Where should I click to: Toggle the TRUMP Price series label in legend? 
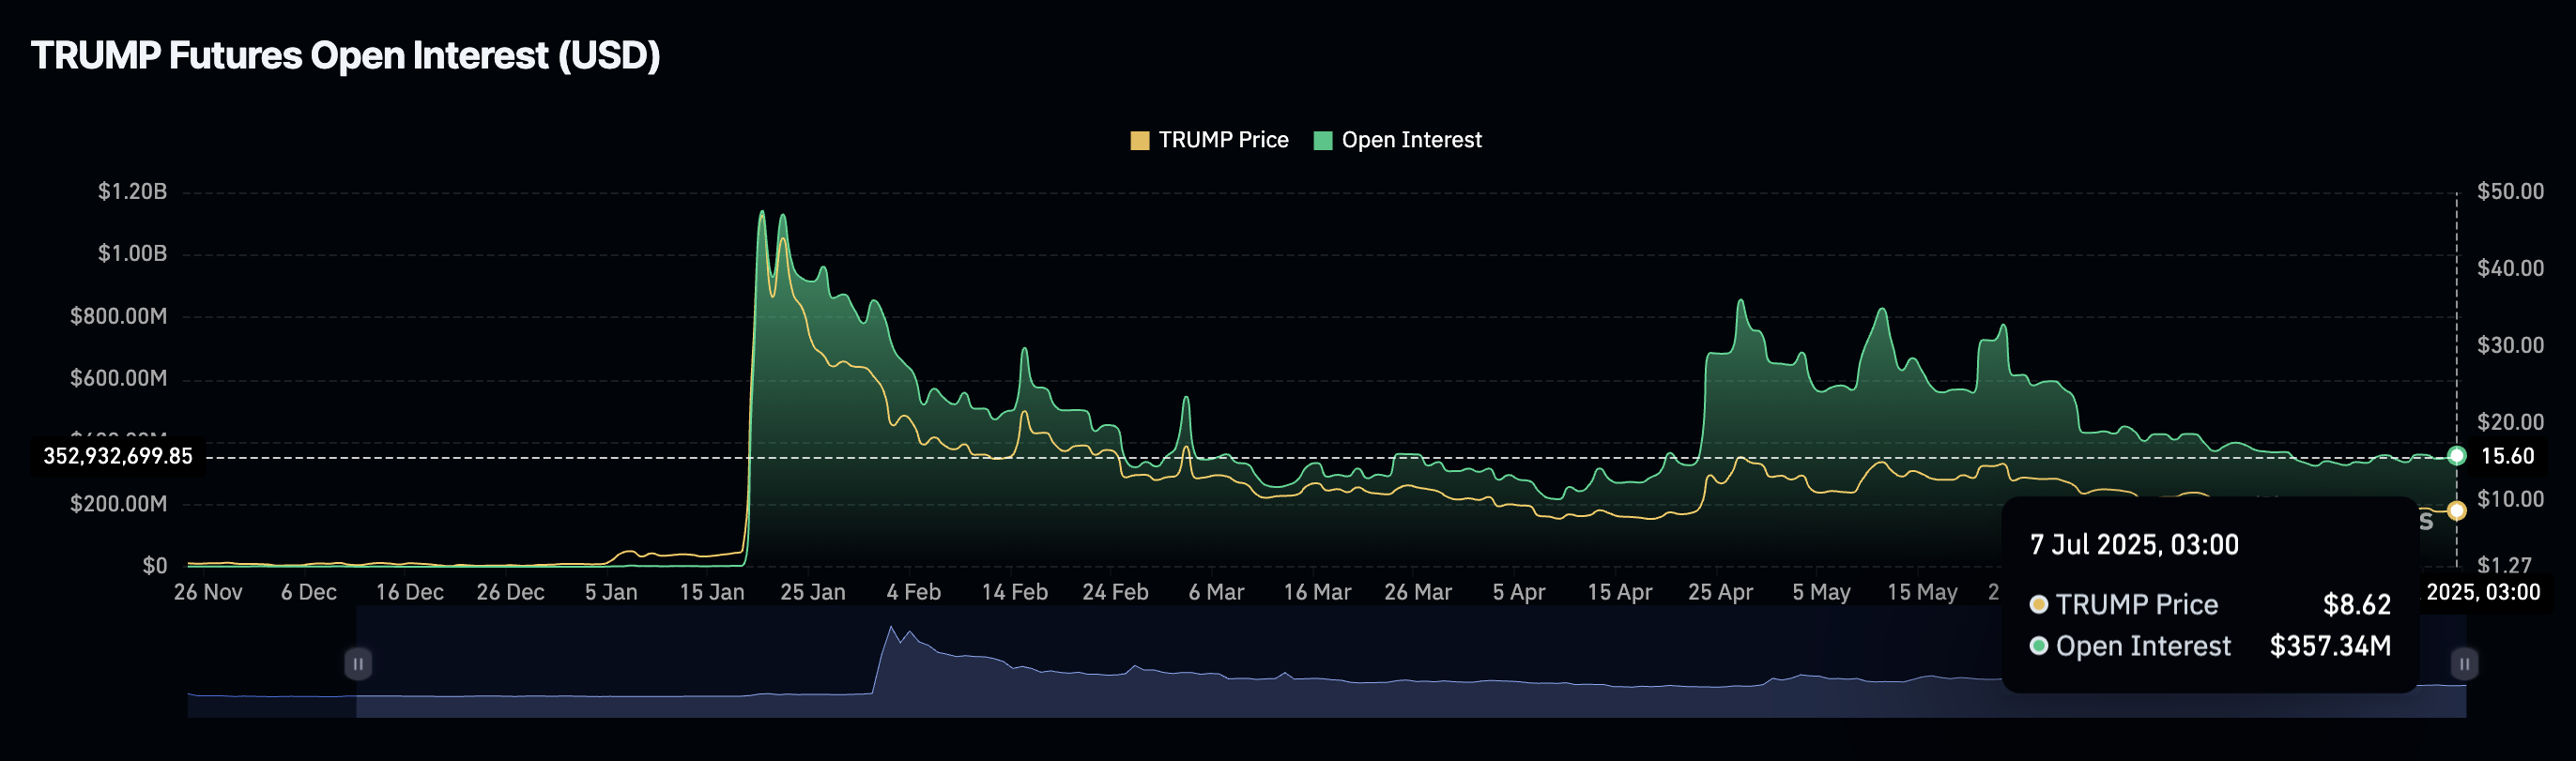tap(1222, 141)
